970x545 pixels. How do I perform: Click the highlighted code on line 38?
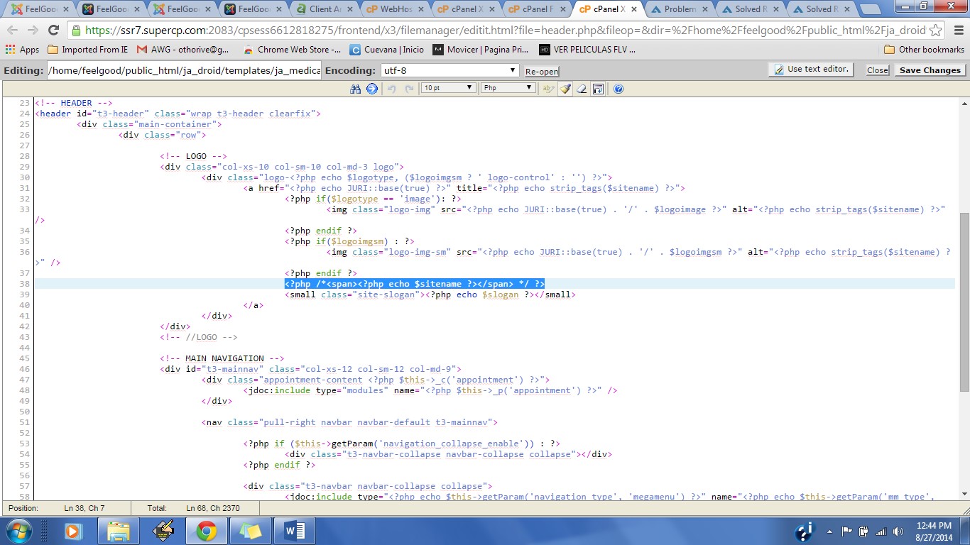tap(415, 284)
